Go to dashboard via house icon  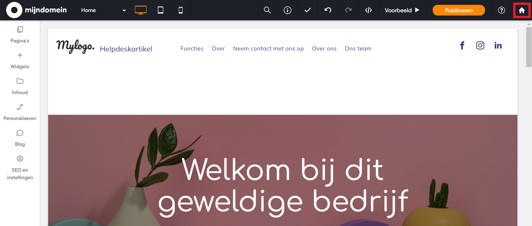[x=522, y=10]
